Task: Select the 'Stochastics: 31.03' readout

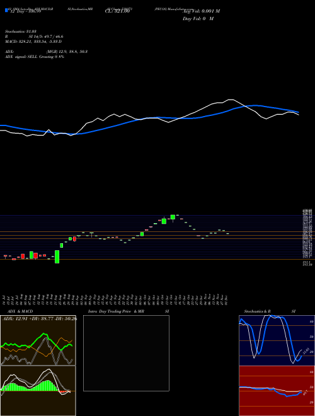Action: coord(21,32)
